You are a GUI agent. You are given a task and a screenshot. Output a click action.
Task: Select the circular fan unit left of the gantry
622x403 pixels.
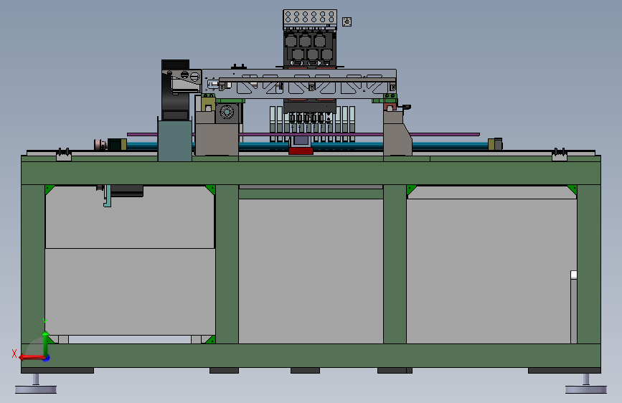[227, 113]
